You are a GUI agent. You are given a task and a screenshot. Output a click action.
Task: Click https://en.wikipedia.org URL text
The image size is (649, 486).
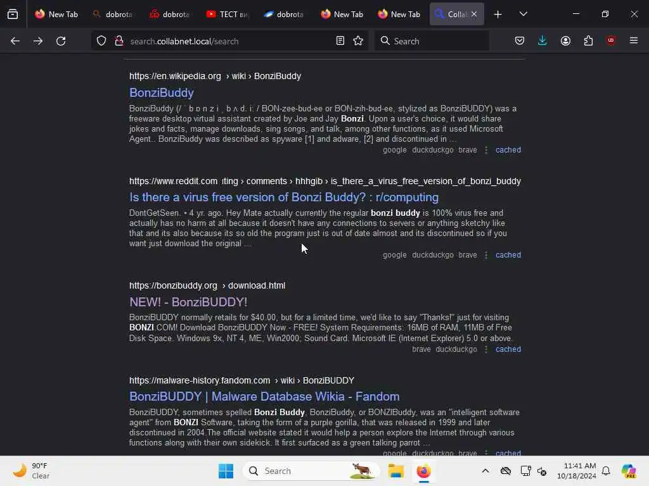coord(175,76)
